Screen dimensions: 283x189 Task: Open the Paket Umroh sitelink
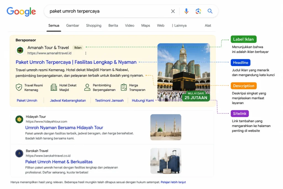point(27,100)
